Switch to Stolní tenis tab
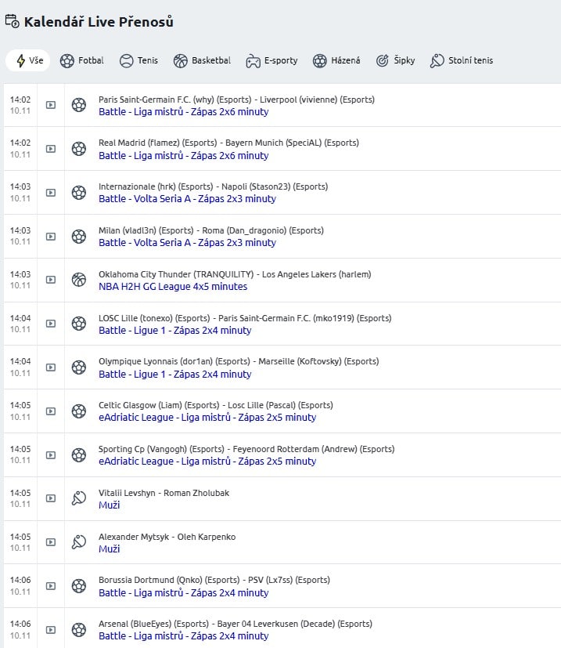Image resolution: width=561 pixels, height=648 pixels. coord(462,60)
